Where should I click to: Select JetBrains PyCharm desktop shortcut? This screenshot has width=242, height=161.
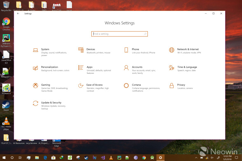point(6,41)
